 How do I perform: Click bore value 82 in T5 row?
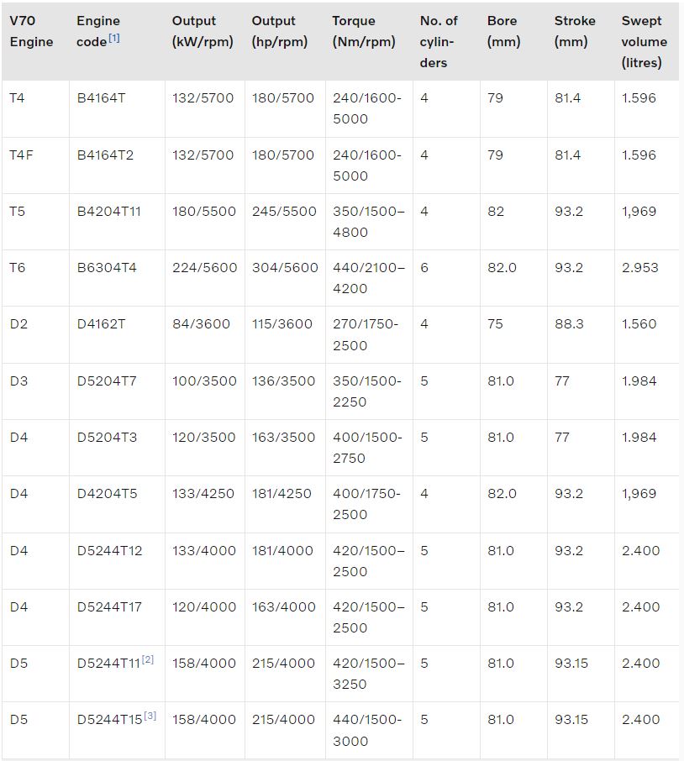pos(496,212)
